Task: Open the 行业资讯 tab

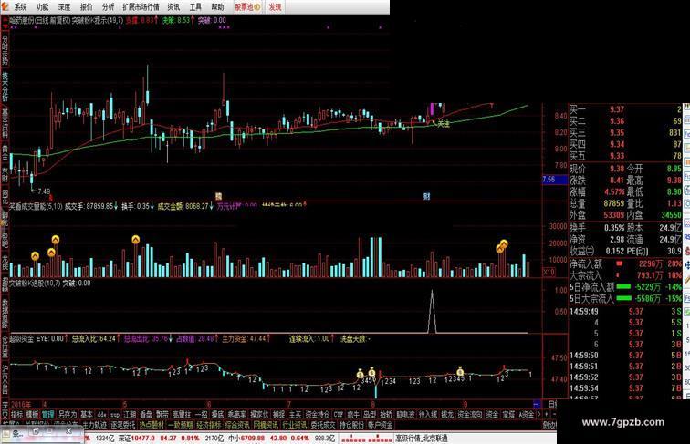Action: tap(295, 425)
